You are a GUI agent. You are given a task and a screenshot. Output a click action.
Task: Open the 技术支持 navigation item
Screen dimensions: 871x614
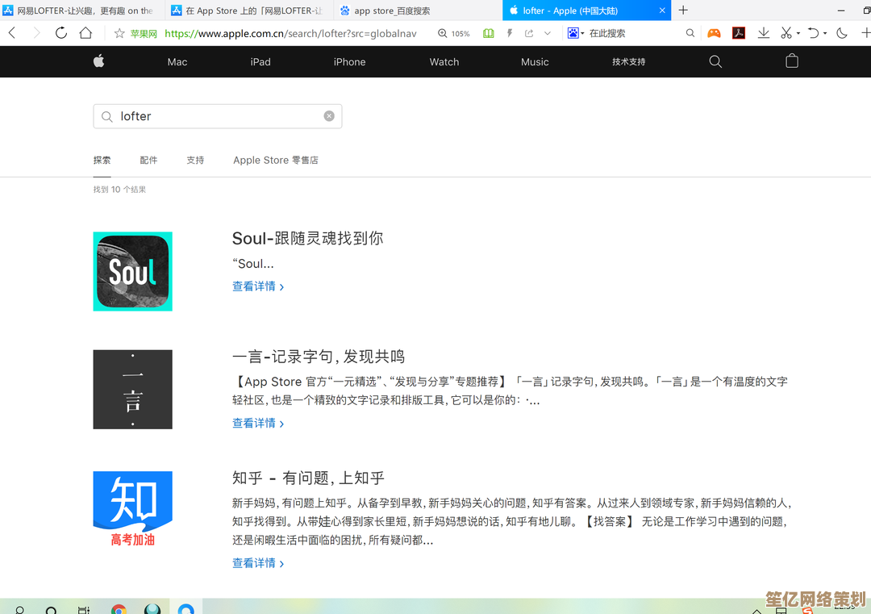(x=629, y=61)
